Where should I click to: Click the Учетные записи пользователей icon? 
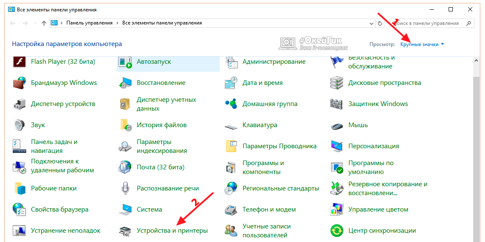[231, 231]
